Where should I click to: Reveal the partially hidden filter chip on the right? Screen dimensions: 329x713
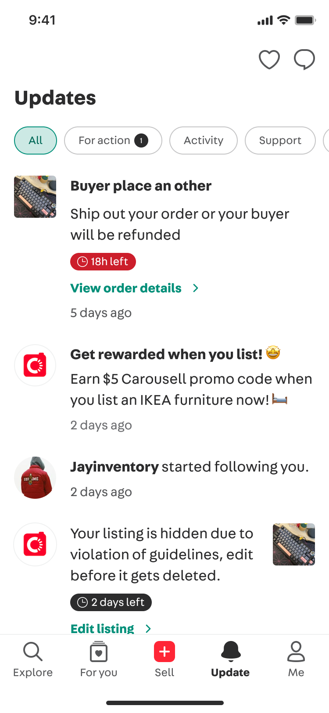326,140
